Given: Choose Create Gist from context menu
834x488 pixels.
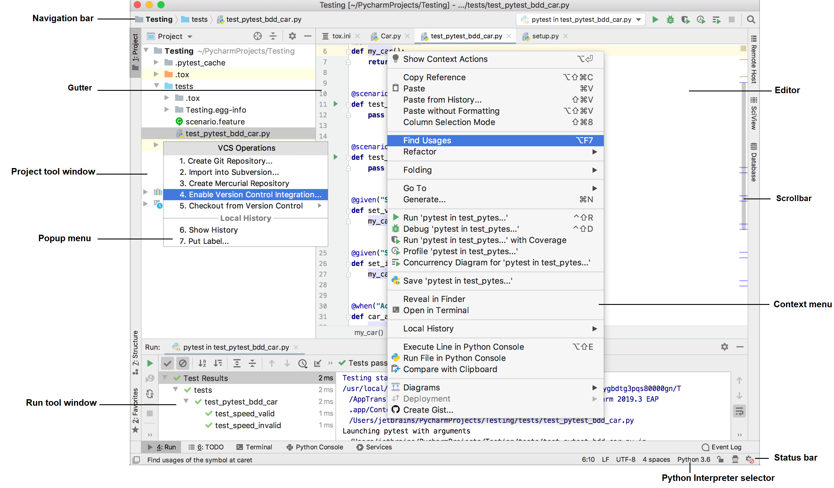Looking at the screenshot, I should pos(495,410).
